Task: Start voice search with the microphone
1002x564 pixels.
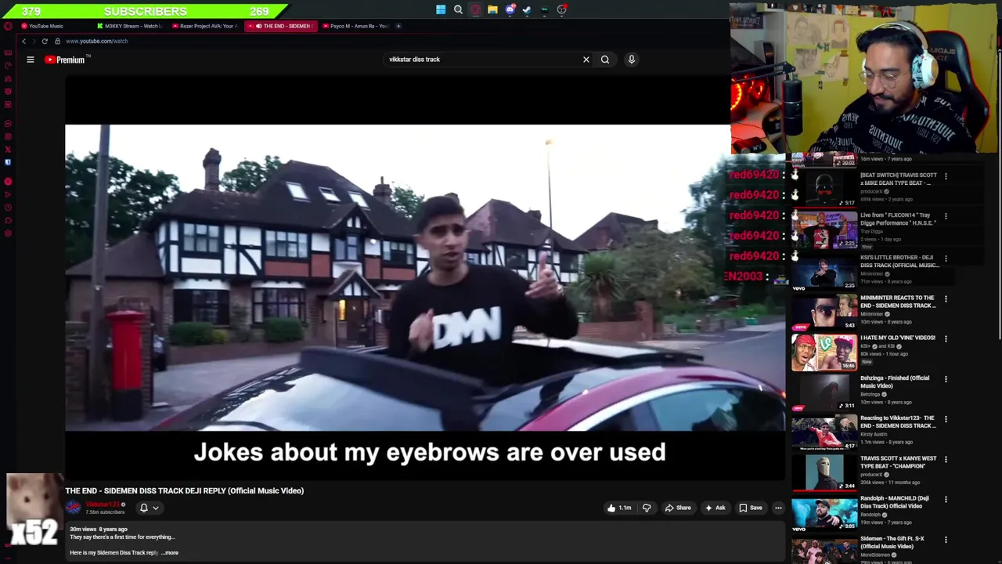Action: coord(631,60)
